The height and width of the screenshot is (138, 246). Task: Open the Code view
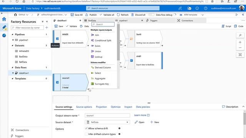239,26
